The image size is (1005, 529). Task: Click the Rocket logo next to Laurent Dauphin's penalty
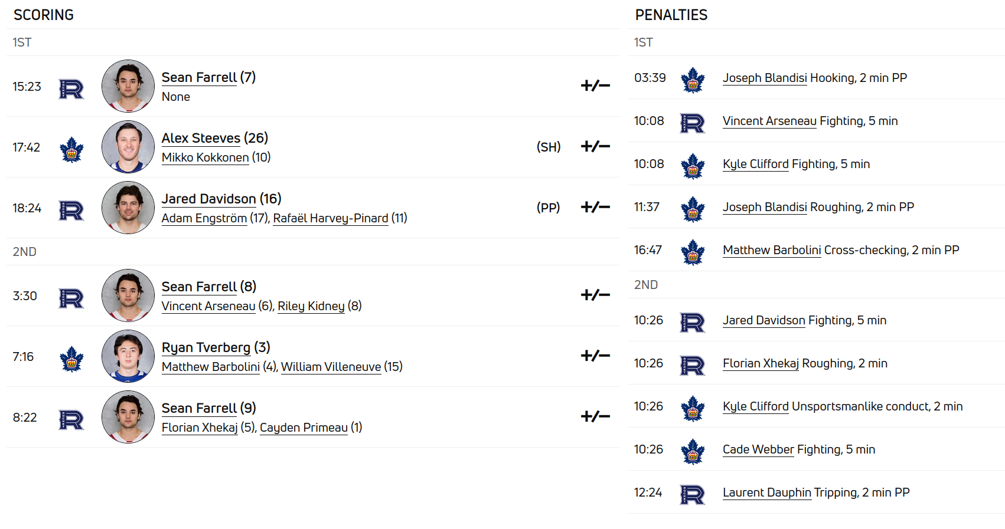click(x=693, y=495)
